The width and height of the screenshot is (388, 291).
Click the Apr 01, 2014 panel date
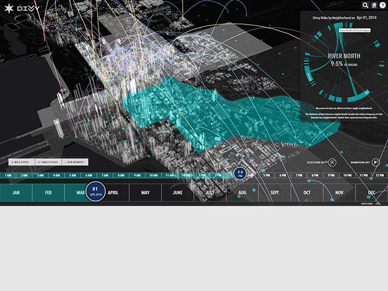pyautogui.click(x=366, y=18)
